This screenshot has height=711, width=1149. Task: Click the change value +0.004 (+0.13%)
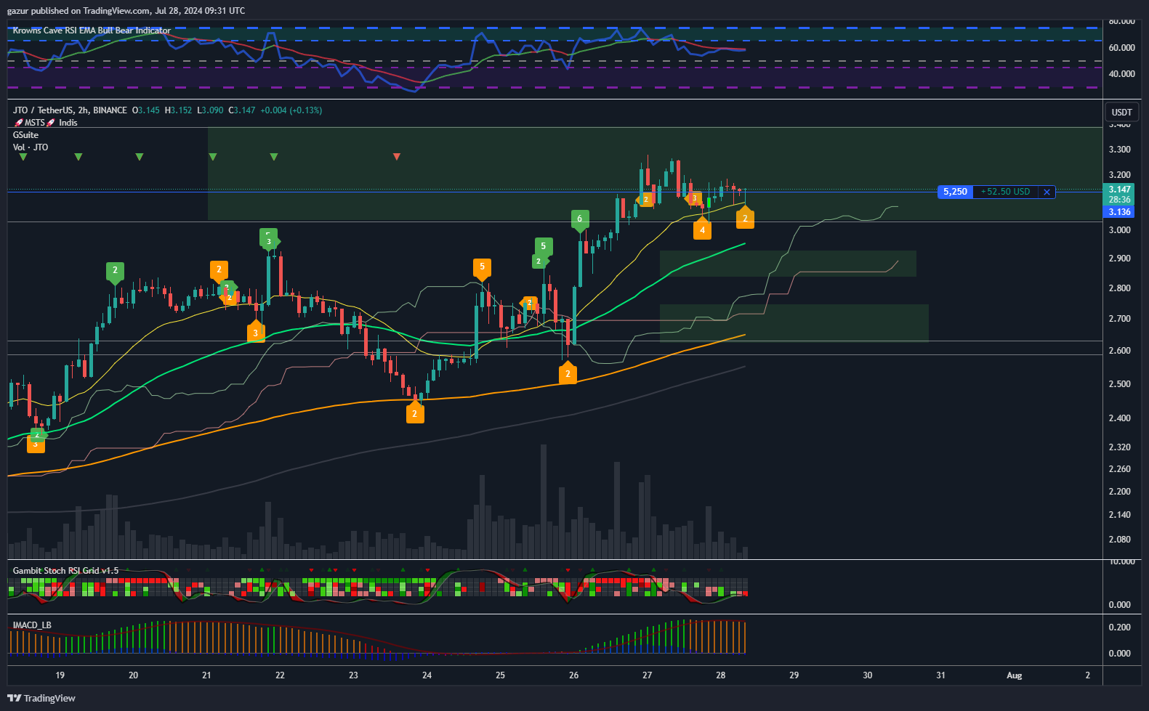coord(291,110)
